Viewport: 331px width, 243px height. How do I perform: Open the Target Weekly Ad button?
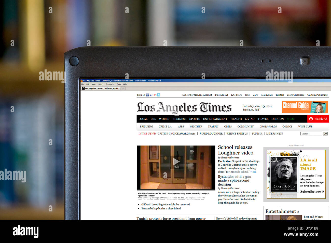tap(318, 119)
